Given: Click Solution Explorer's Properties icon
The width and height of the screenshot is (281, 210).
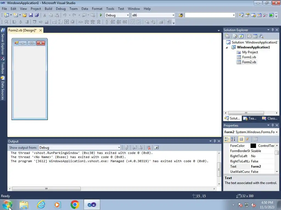Looking at the screenshot, I should 227,36.
